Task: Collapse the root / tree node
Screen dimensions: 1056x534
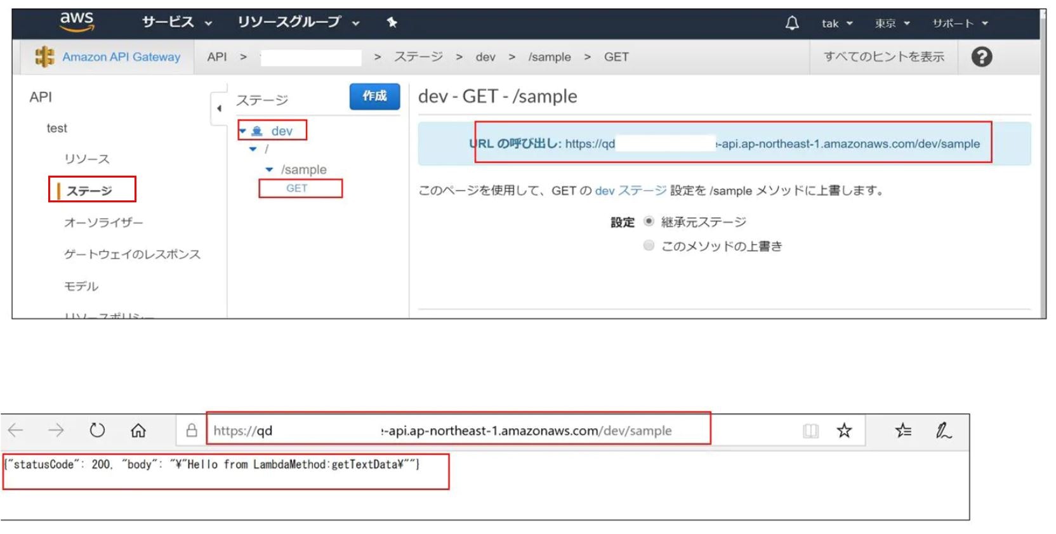Action: [253, 149]
